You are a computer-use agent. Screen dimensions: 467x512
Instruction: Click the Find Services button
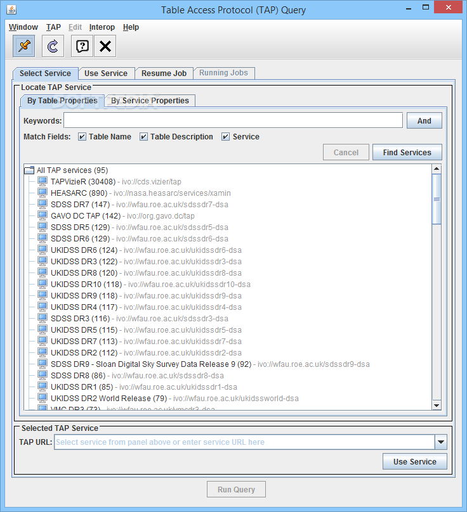(407, 152)
